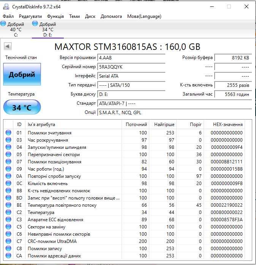Select the CRC-помилки UltraDMA attribute name

click(52, 241)
